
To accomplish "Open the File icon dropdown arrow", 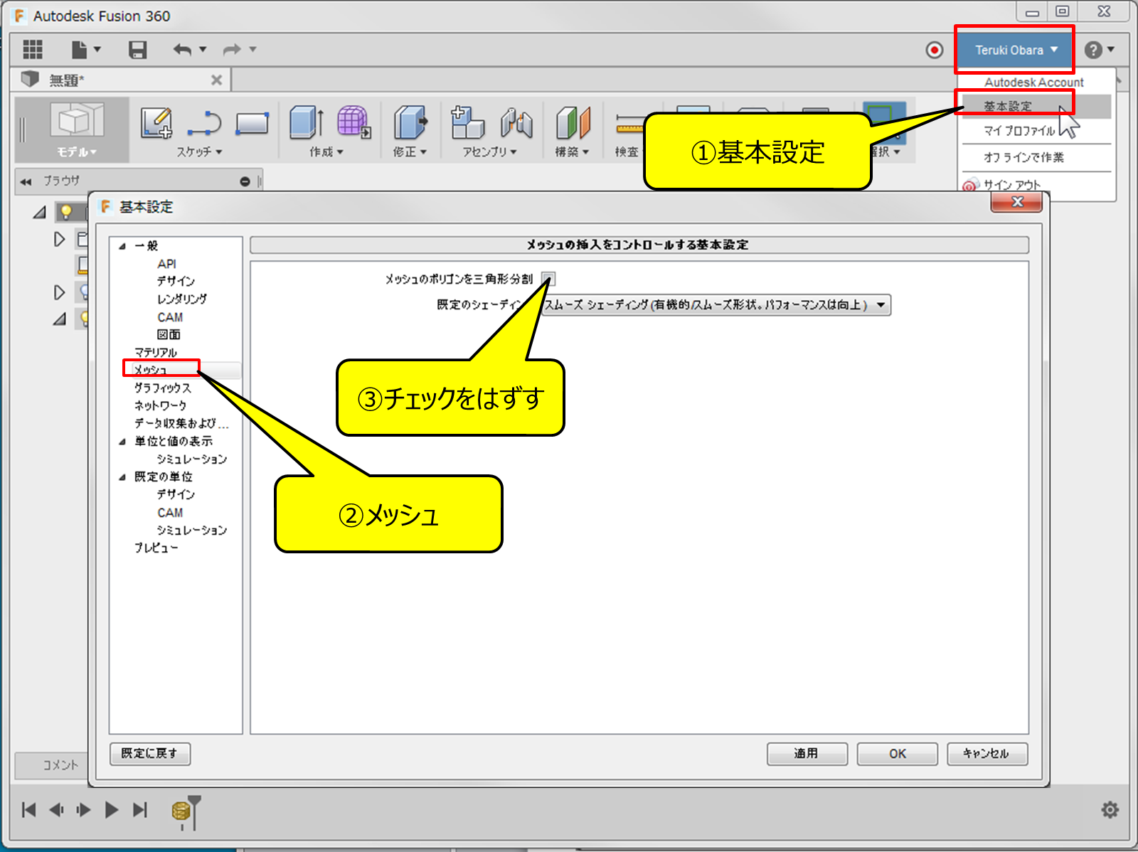I will (x=97, y=49).
